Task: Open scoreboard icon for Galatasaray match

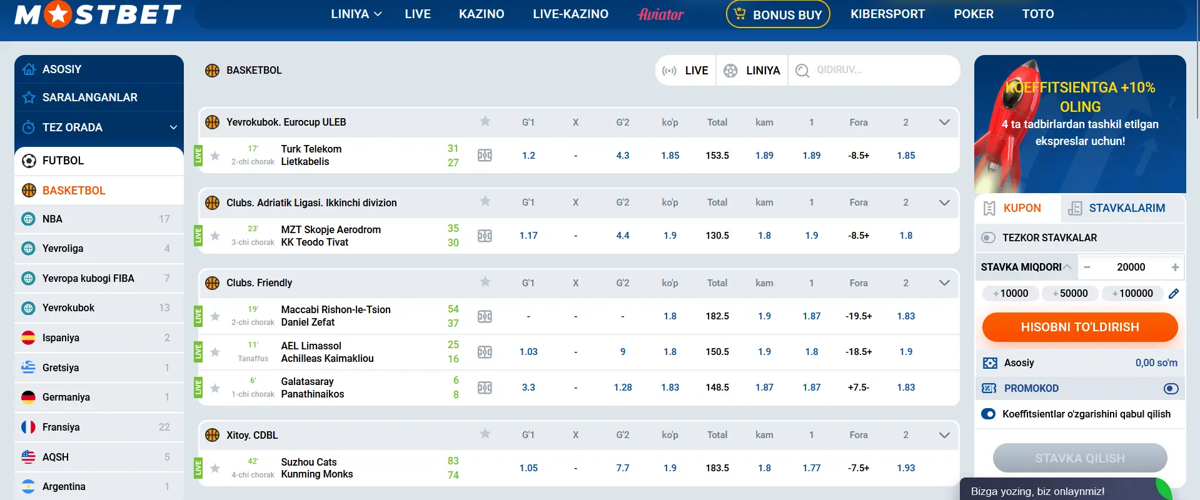Action: 485,387
